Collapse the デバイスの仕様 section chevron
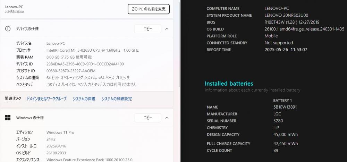Screen dimensions: 347x162 point(167,29)
